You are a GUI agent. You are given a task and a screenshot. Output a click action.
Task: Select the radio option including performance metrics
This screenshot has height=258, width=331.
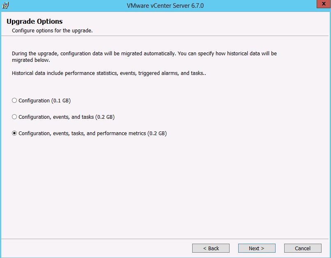click(x=15, y=133)
